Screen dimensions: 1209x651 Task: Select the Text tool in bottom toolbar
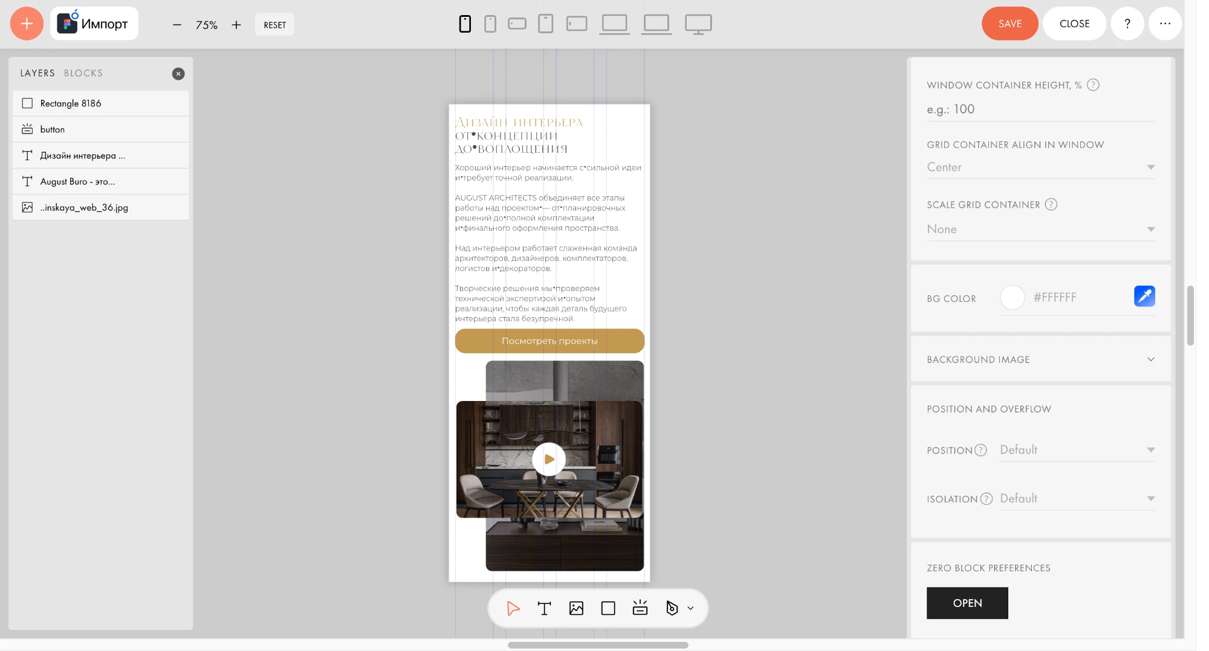[544, 608]
